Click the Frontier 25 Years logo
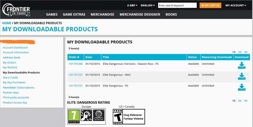This screenshot has width=253, height=127. [x=16, y=10]
